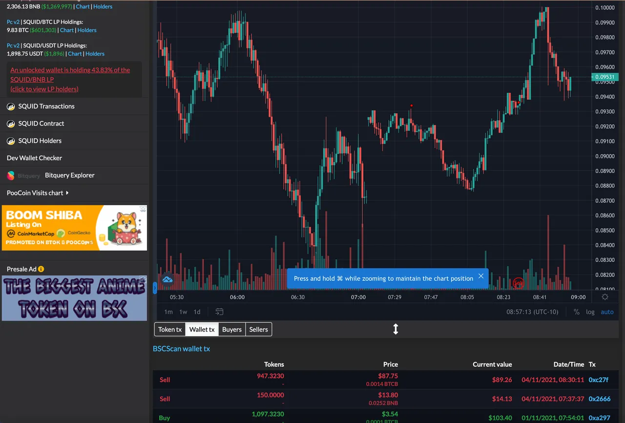
Task: Click the red Sell marker on chart
Action: click(519, 282)
